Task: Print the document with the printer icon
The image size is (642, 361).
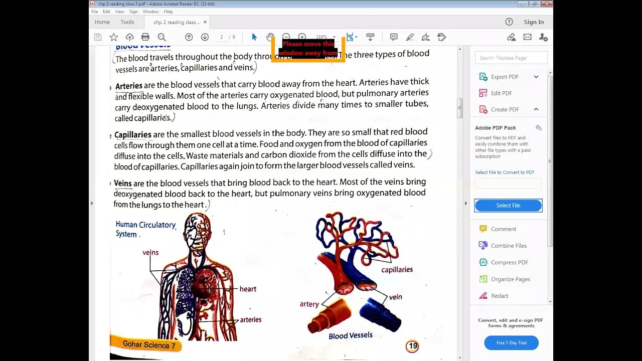Action: [145, 37]
